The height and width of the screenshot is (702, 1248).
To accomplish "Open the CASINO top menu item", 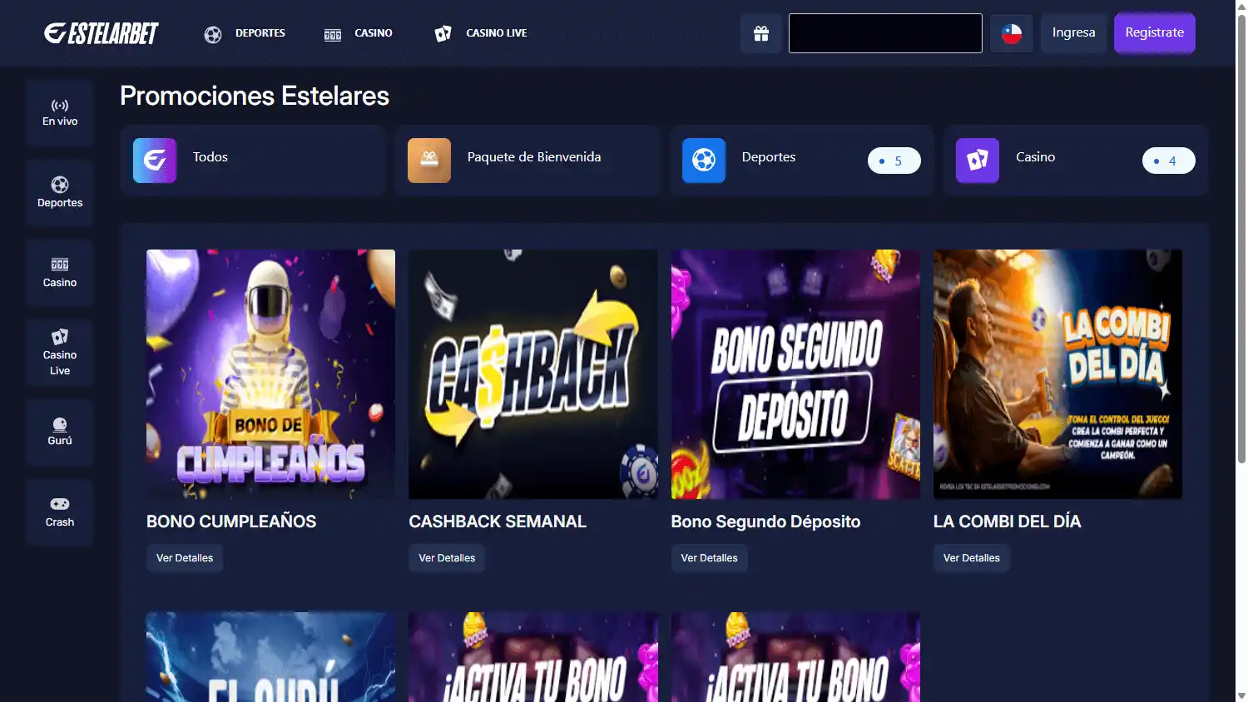I will click(374, 33).
